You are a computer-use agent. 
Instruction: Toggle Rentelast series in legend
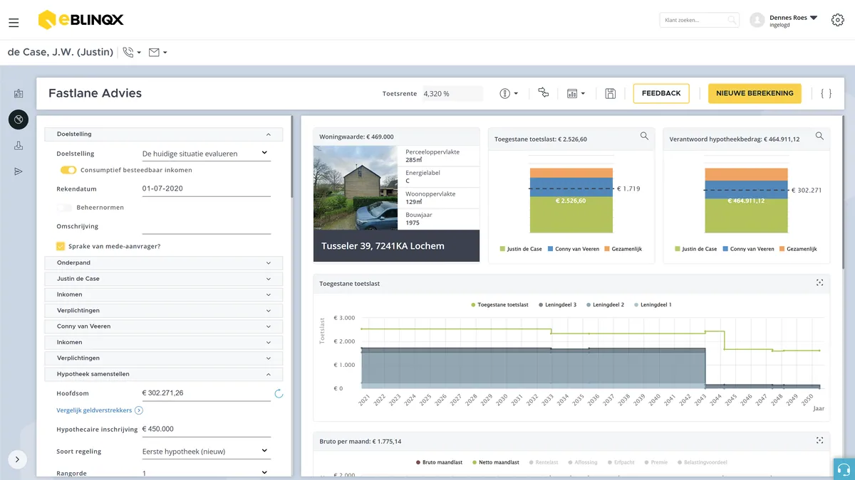pos(543,462)
